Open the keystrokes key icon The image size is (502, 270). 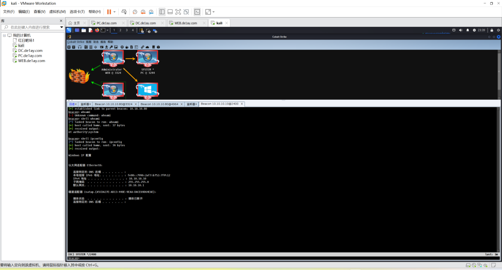coord(111,47)
